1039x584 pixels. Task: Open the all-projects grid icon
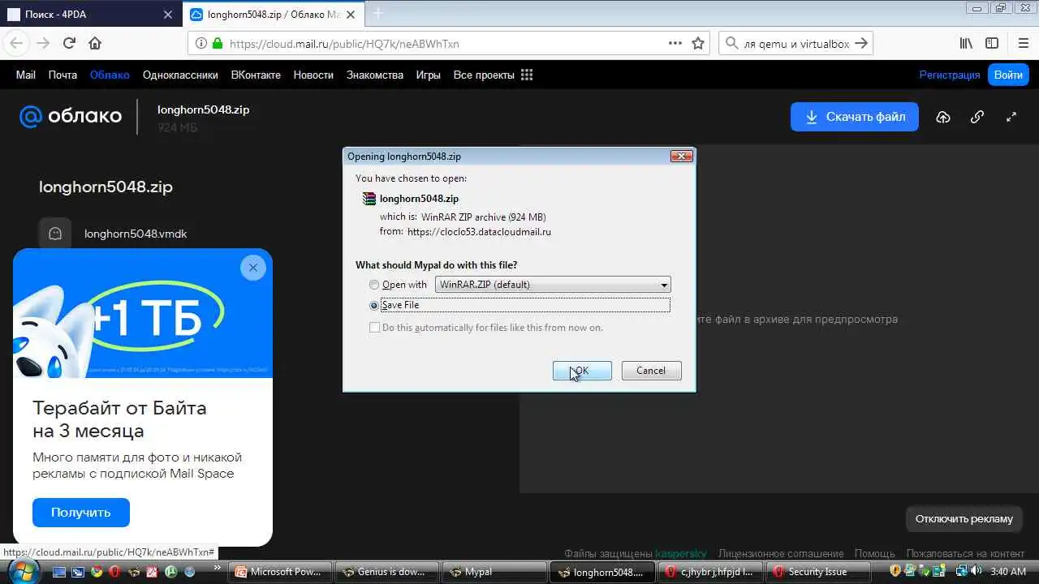coord(527,75)
